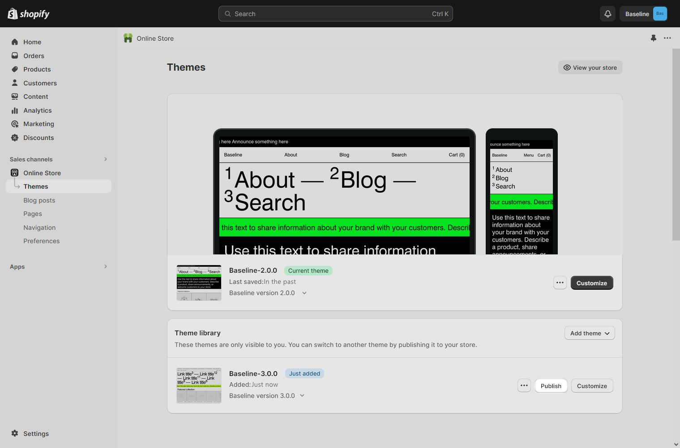Screen dimensions: 680x448
Task: Open more actions for Baseline-2.0.0 theme
Action: click(x=560, y=283)
